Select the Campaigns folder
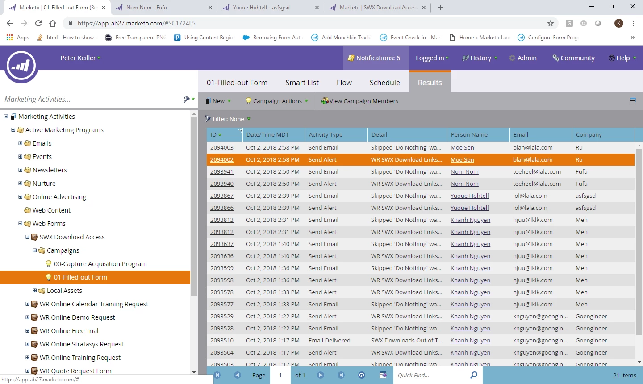The width and height of the screenshot is (643, 384). click(x=63, y=250)
